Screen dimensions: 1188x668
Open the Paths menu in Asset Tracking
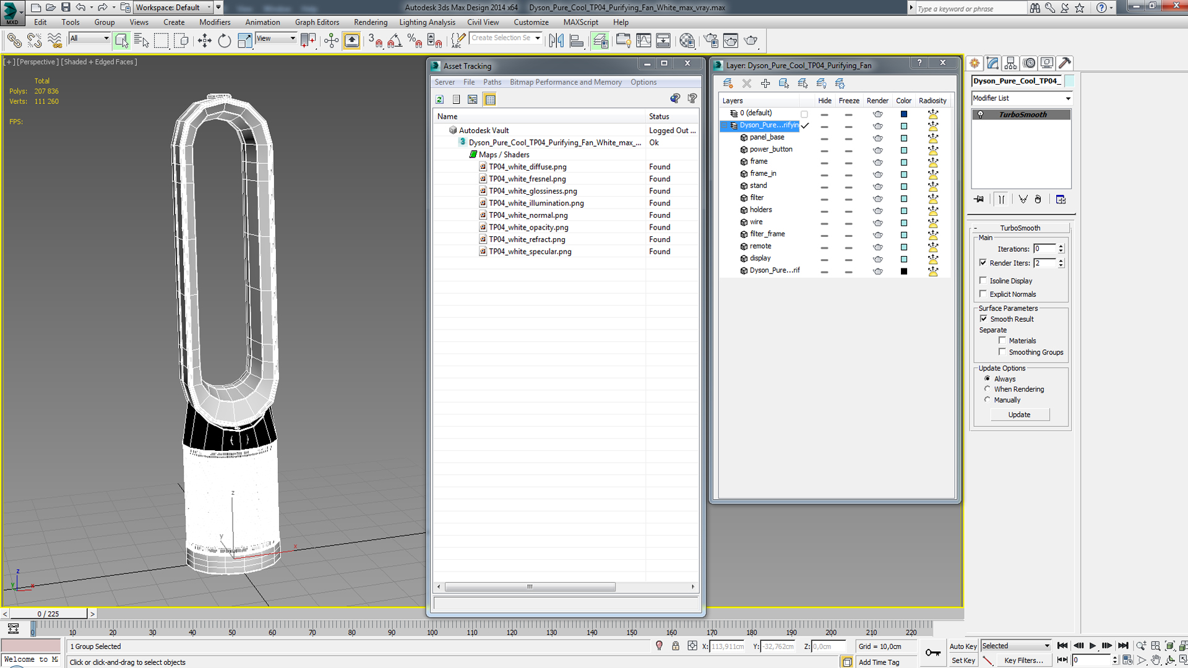(x=492, y=82)
